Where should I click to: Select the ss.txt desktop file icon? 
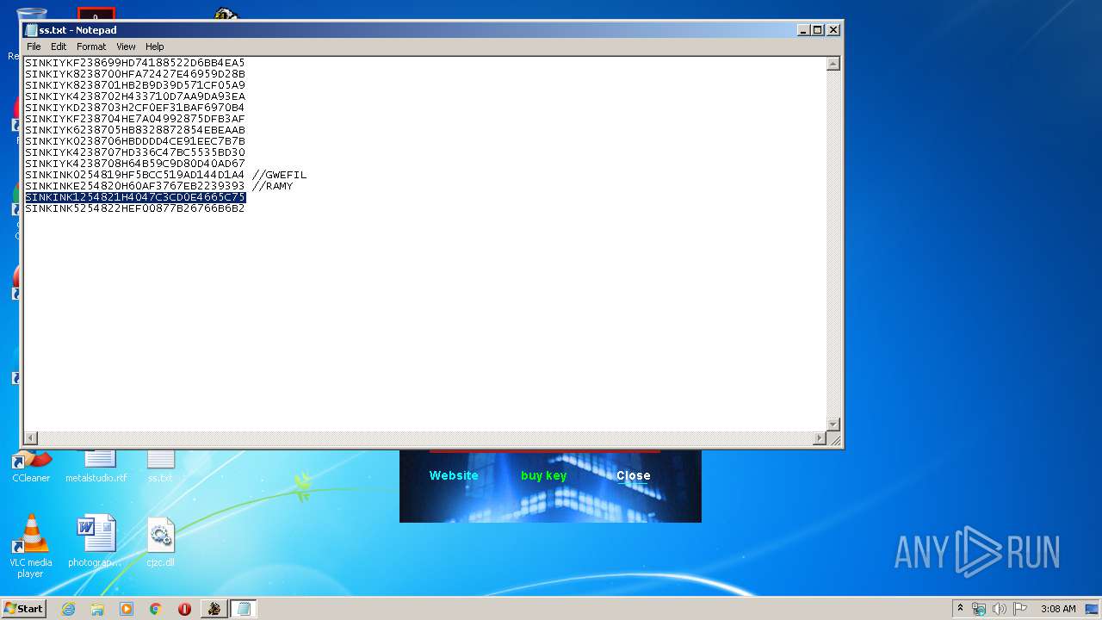point(160,466)
